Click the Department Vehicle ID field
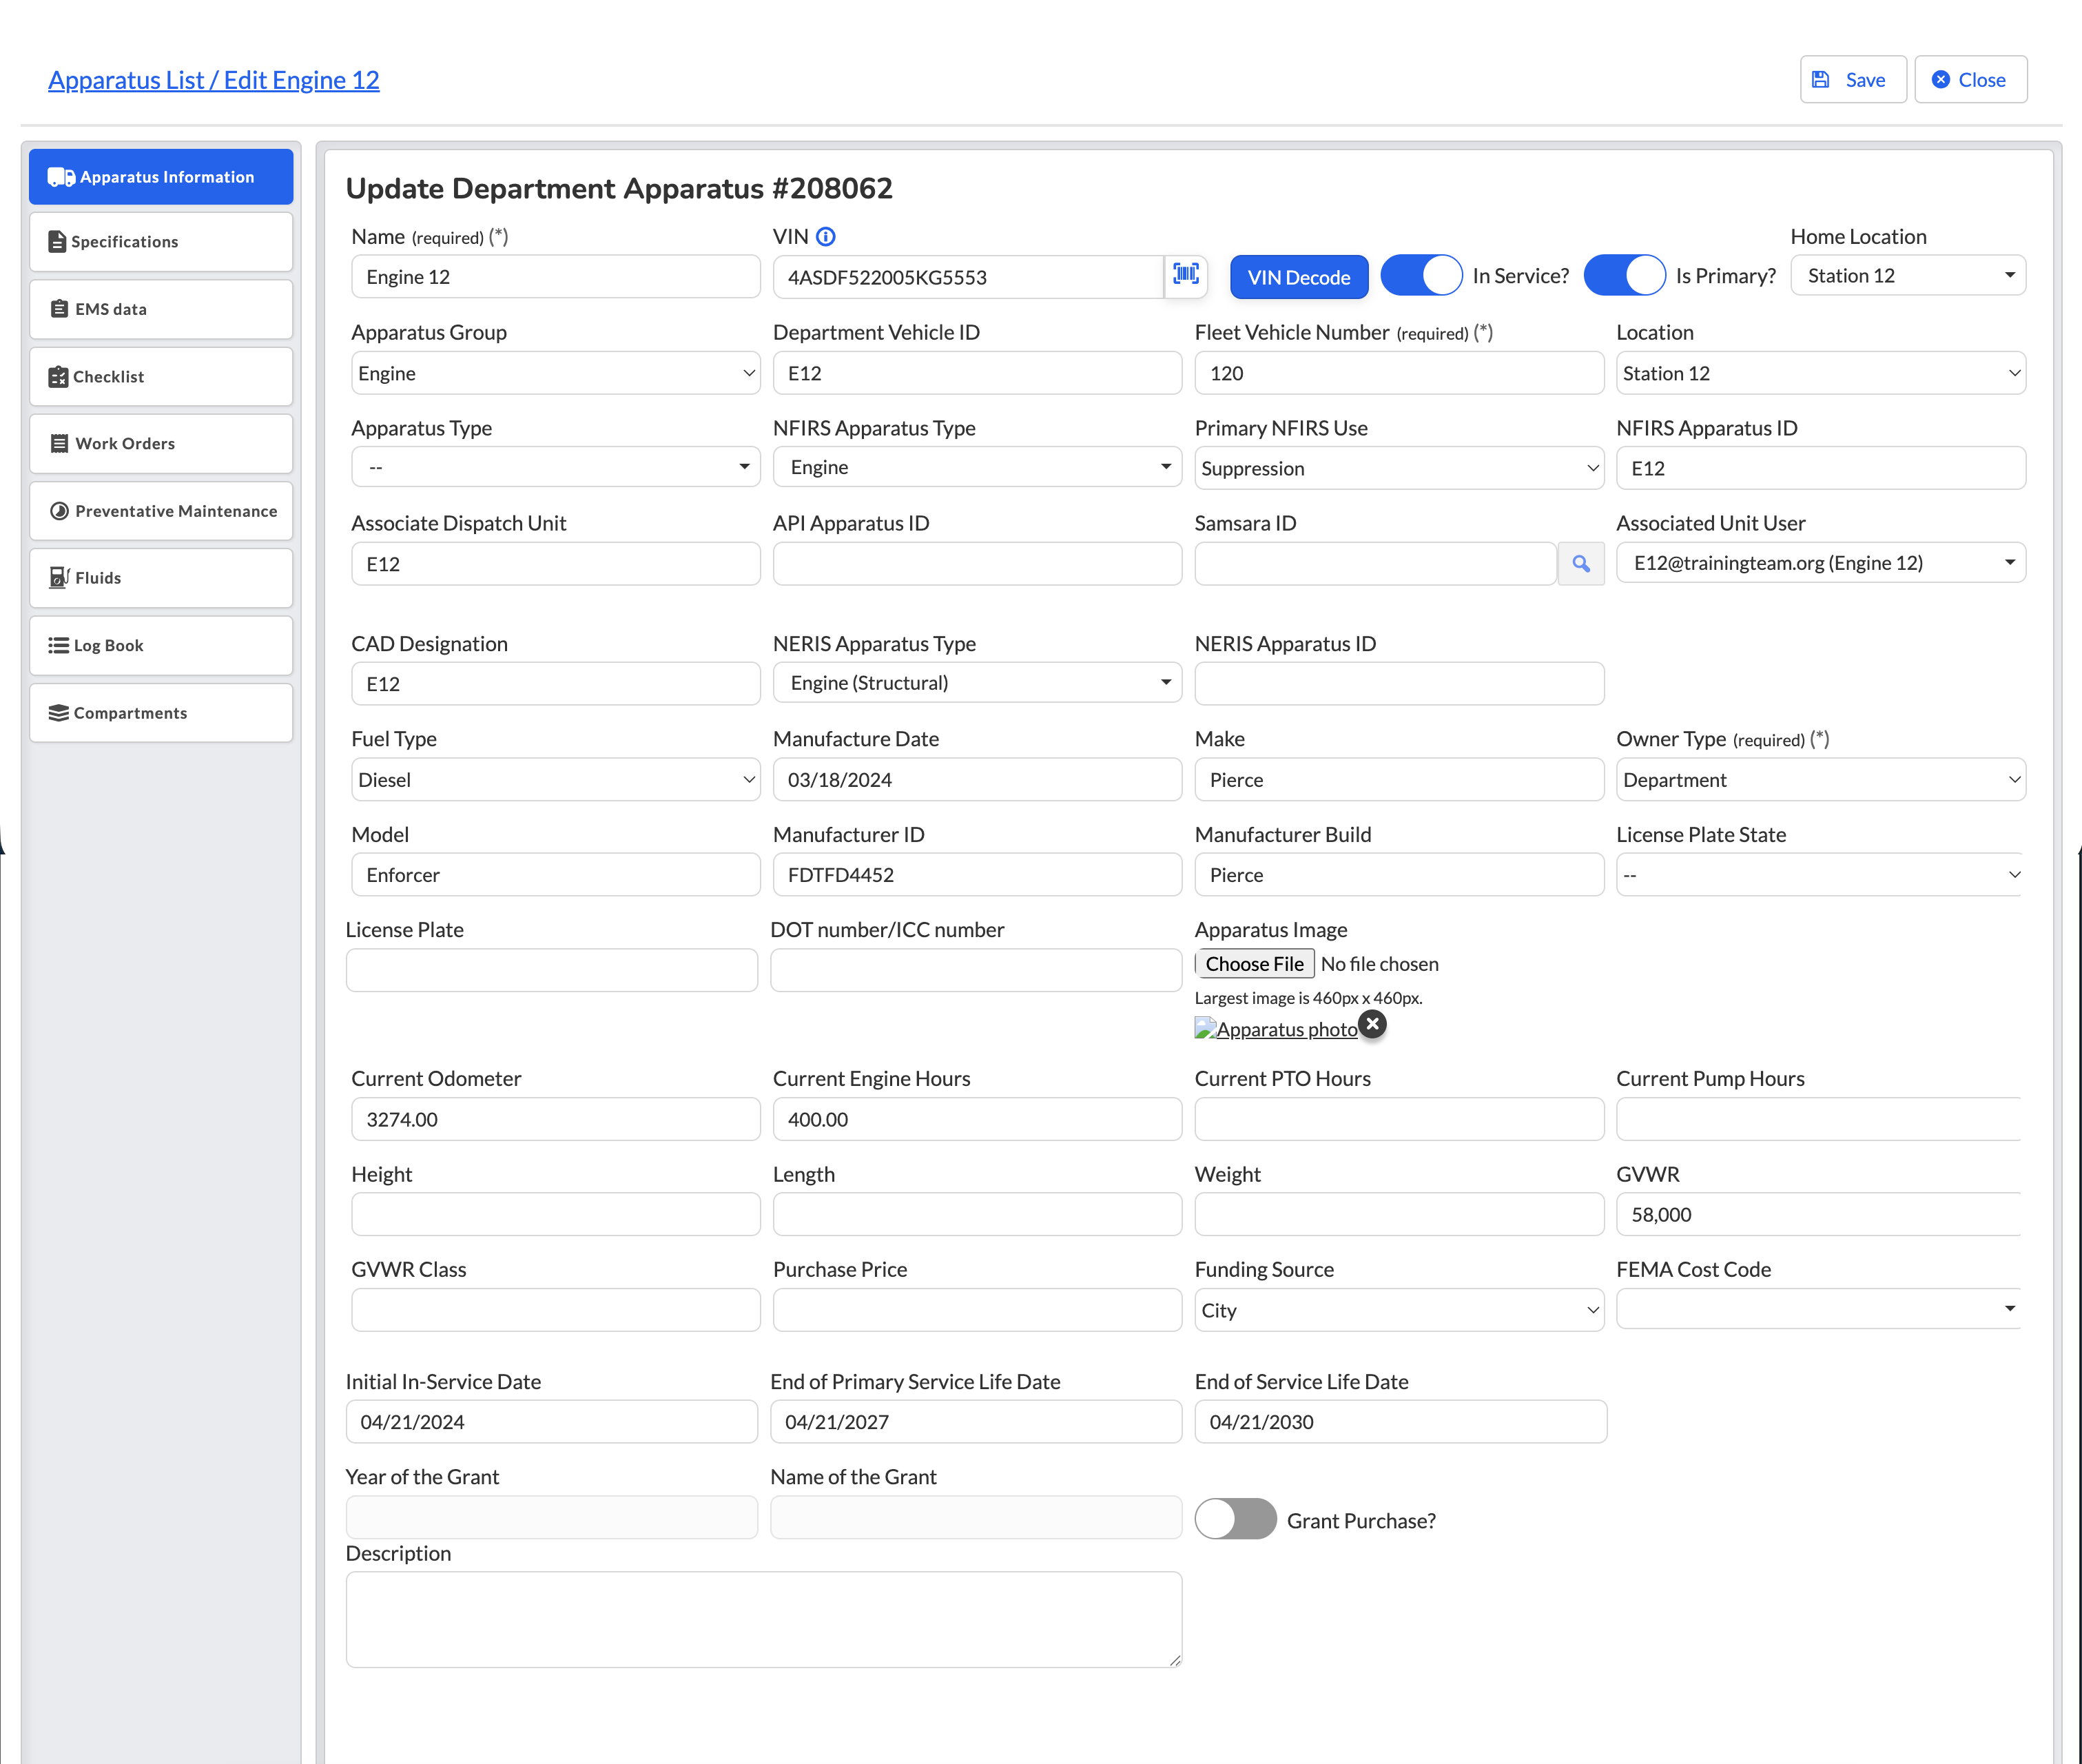 (977, 373)
